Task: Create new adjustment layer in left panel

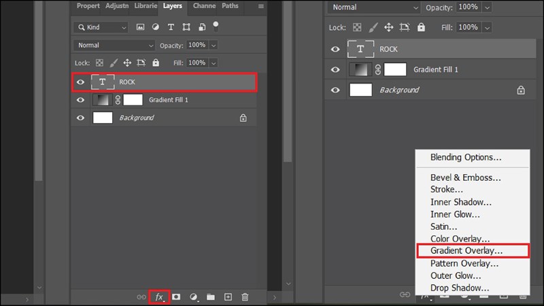Action: (x=194, y=297)
